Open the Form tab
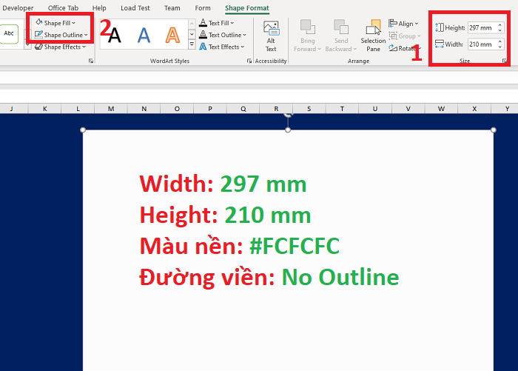This screenshot has width=518, height=371. pos(203,8)
